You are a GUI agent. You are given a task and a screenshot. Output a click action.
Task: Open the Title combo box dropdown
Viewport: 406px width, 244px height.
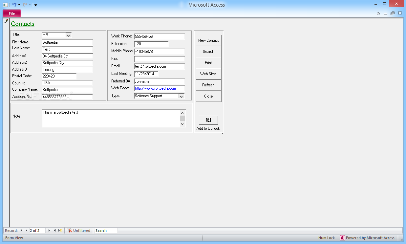[68, 35]
